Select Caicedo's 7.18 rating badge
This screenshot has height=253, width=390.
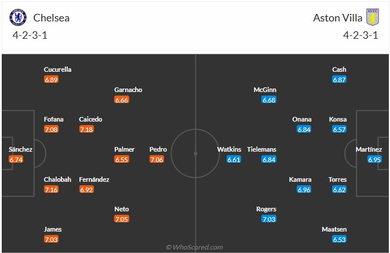(87, 129)
